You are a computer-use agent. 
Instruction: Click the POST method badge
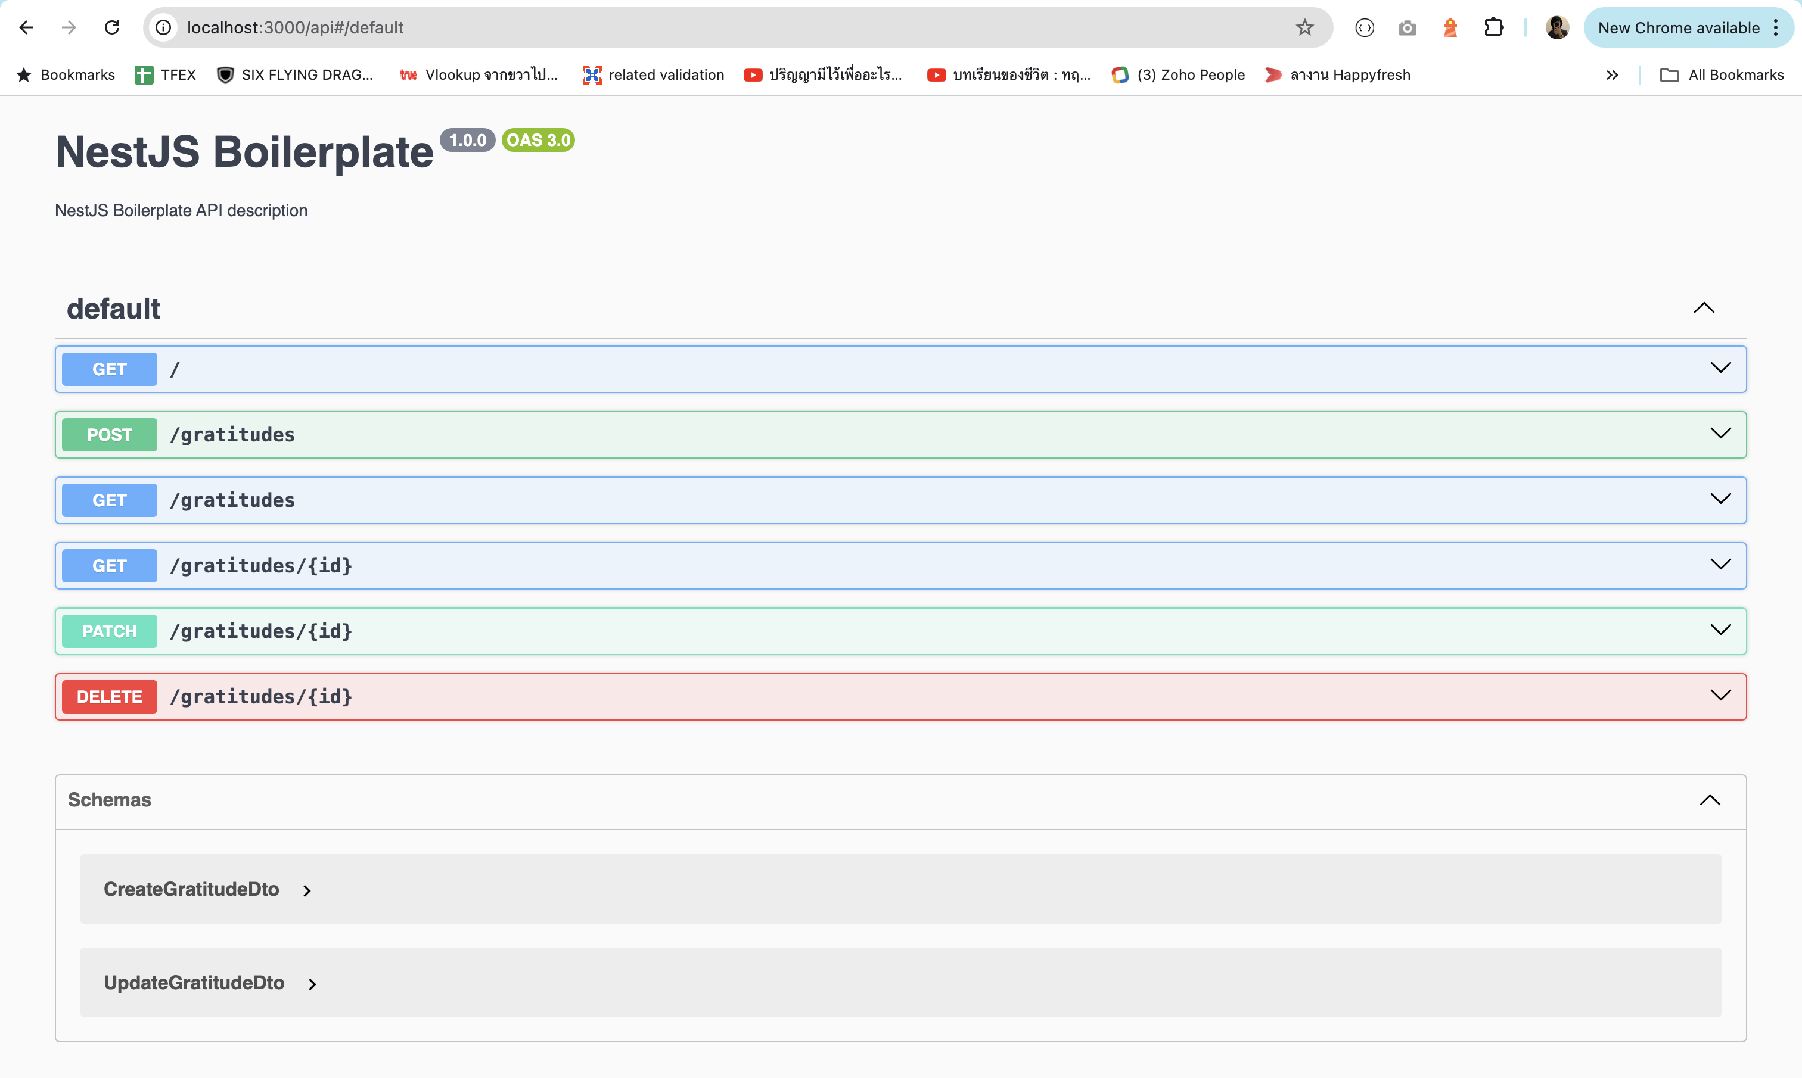pos(110,434)
